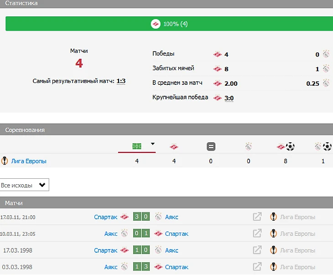
Task: Sort by draws equals icon
Action: 211,146
